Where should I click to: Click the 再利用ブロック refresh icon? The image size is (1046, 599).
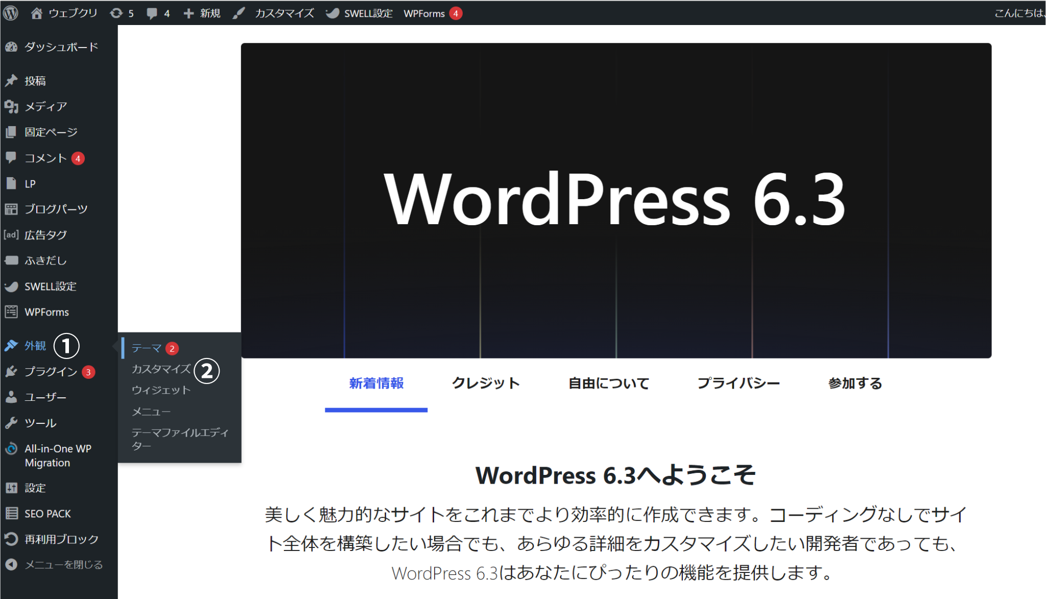click(11, 539)
